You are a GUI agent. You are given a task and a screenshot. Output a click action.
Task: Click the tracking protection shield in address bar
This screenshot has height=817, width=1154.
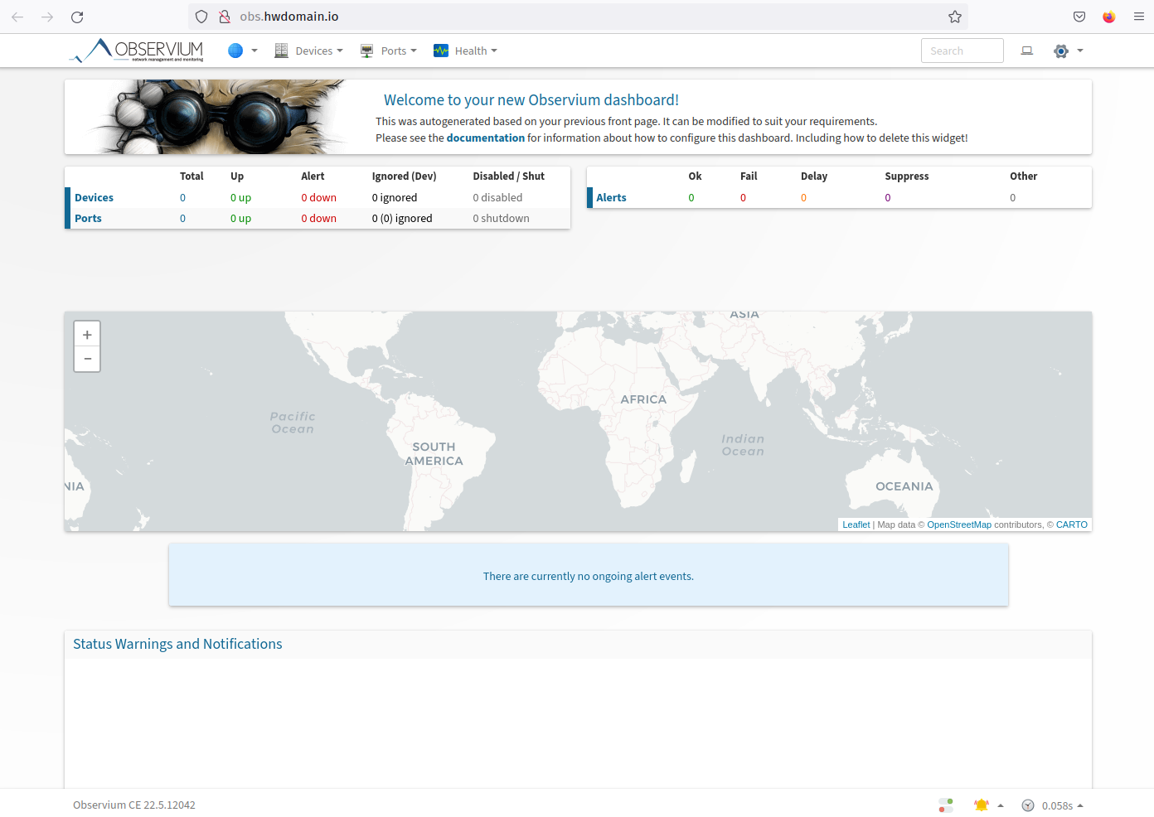point(201,16)
